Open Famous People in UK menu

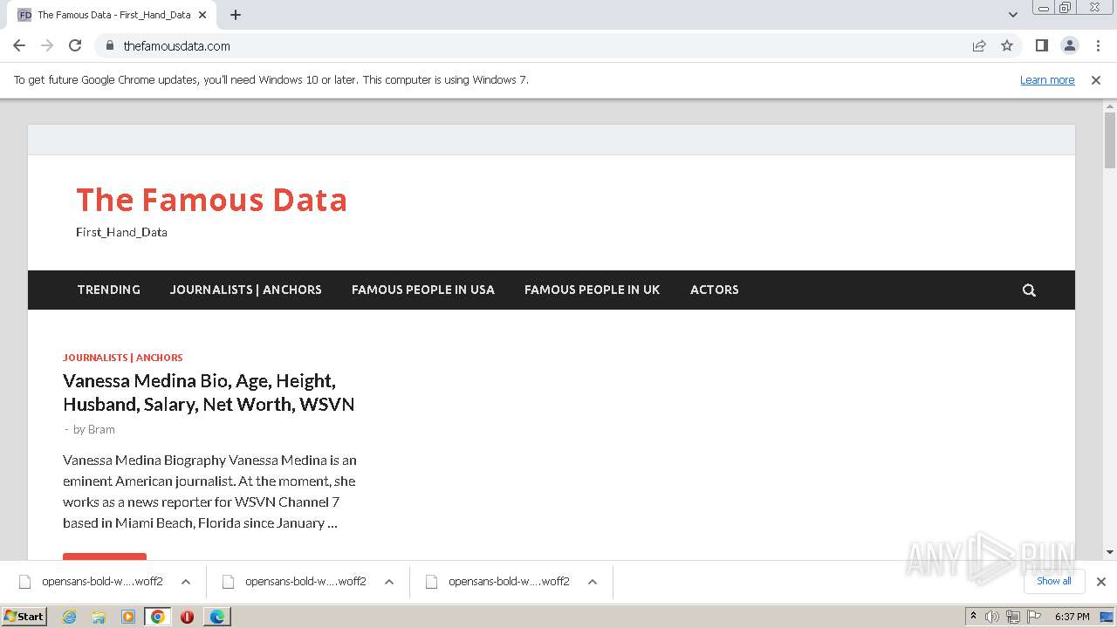click(x=593, y=290)
